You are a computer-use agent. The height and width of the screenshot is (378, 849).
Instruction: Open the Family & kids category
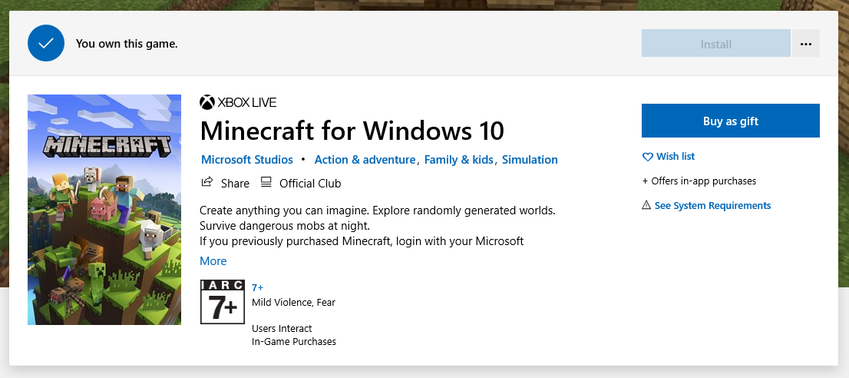[458, 160]
